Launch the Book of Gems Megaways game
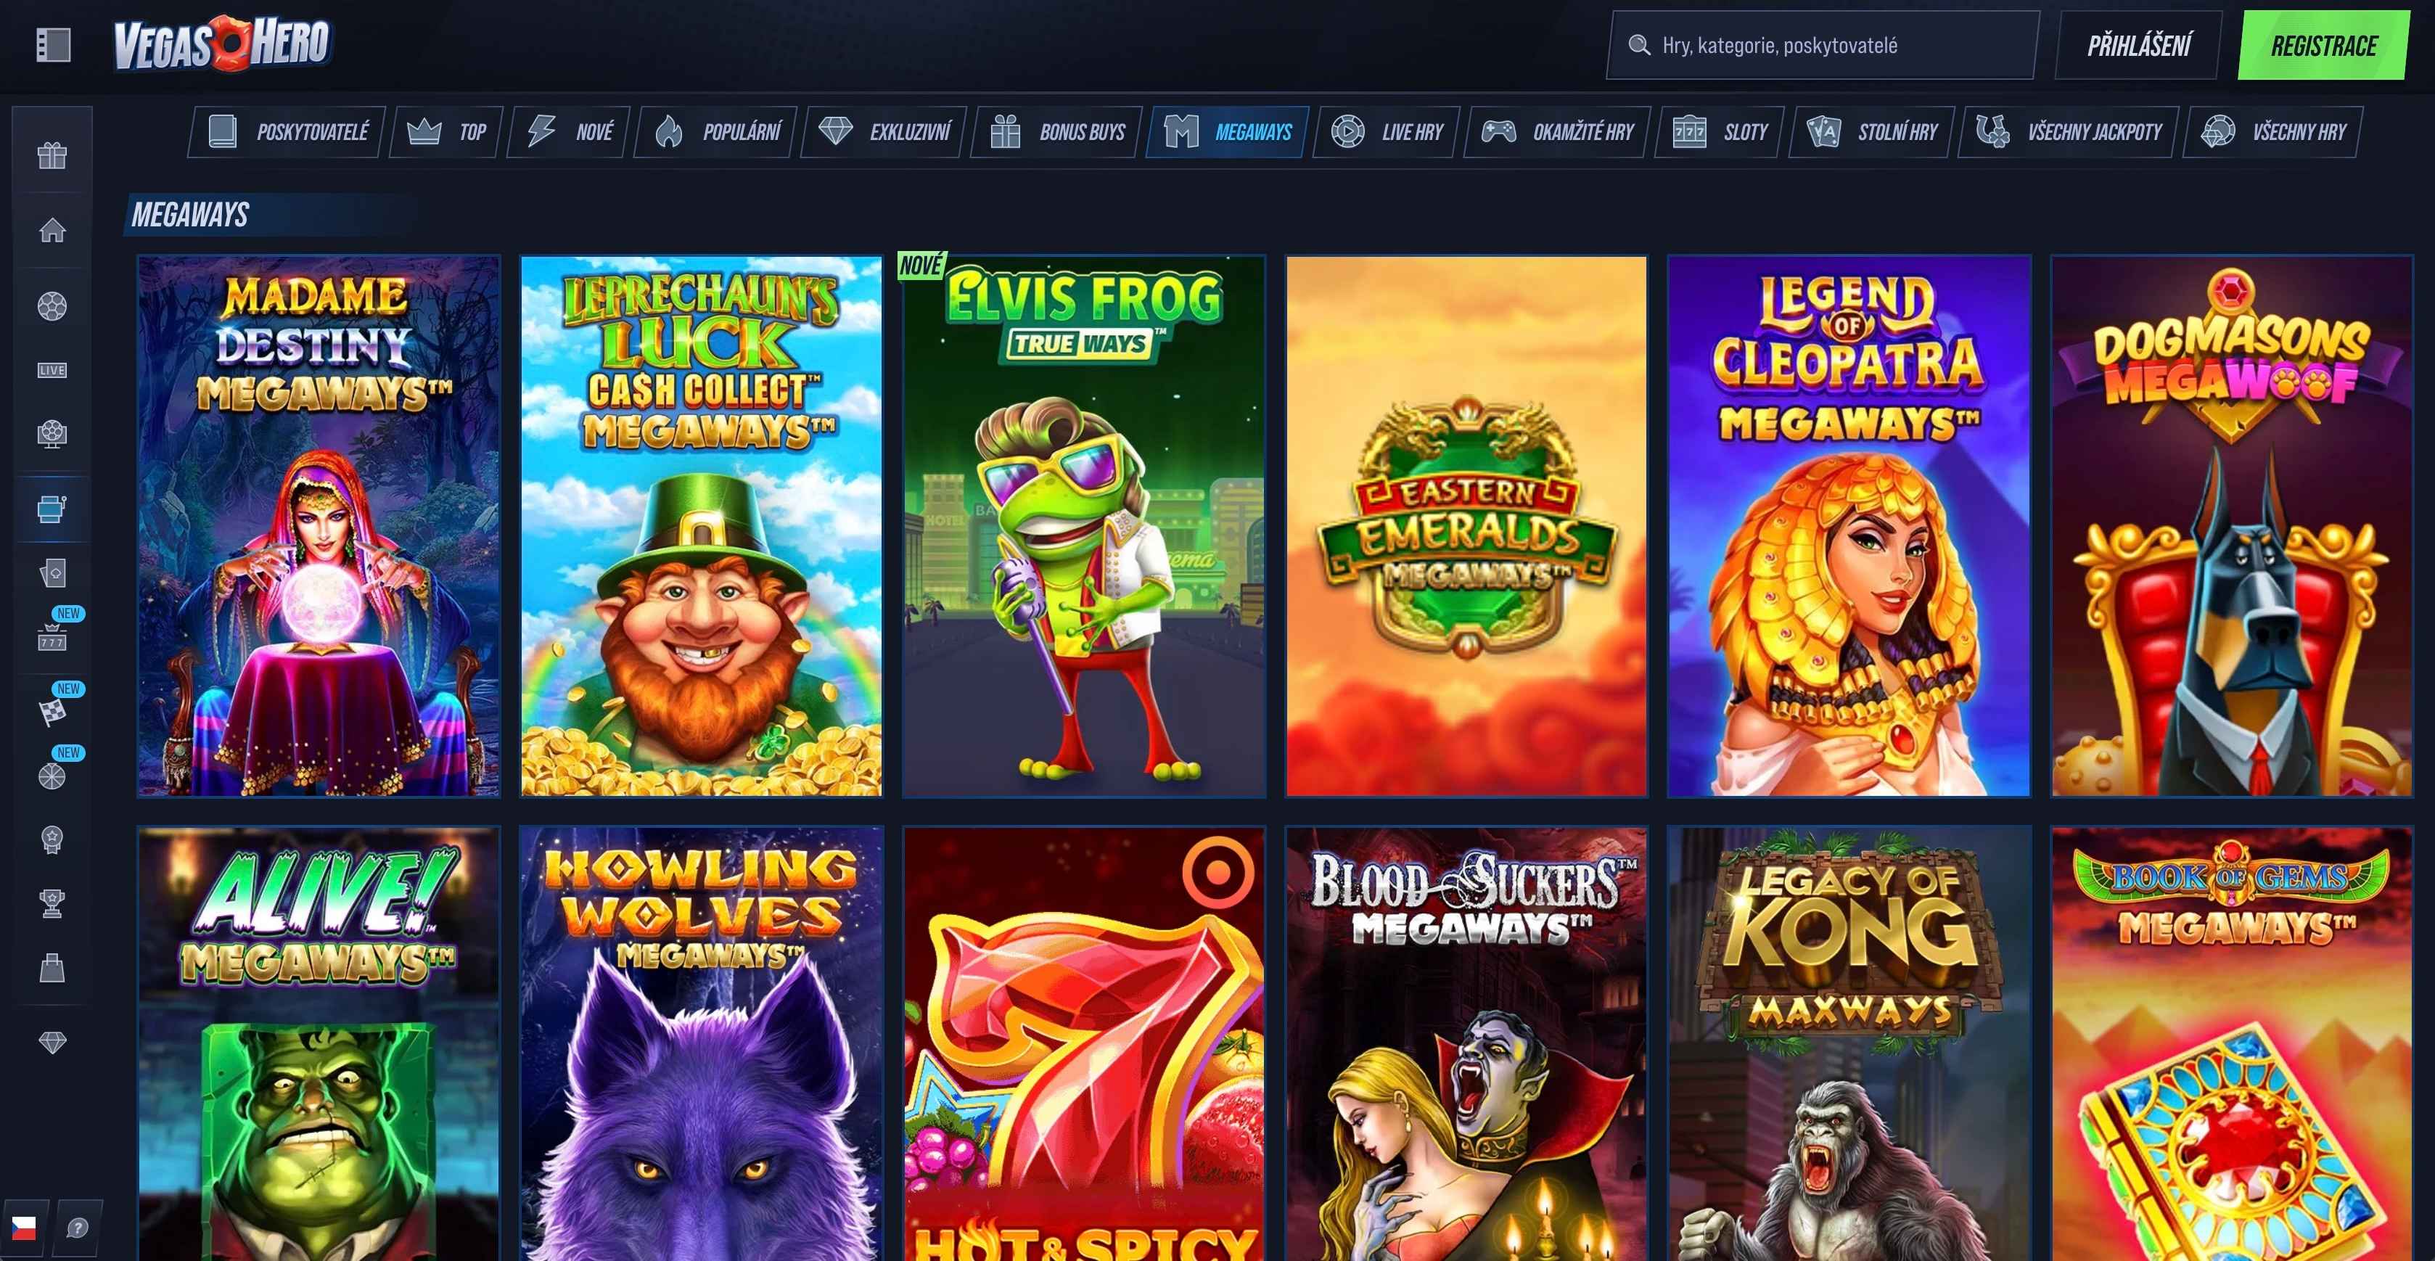This screenshot has height=1261, width=2435. (x=2232, y=1043)
